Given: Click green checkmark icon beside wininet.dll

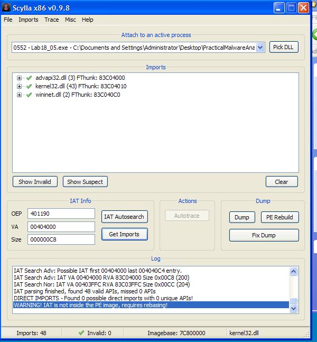Looking at the screenshot, I should click(x=29, y=95).
